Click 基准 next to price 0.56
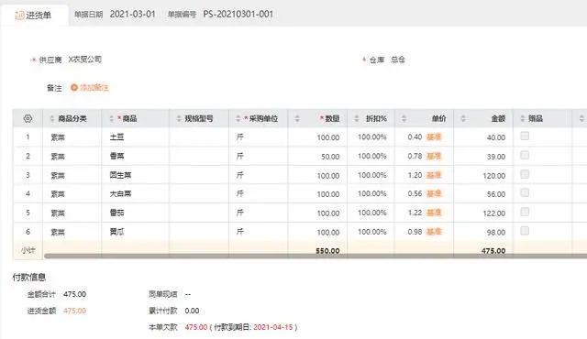 434,193
